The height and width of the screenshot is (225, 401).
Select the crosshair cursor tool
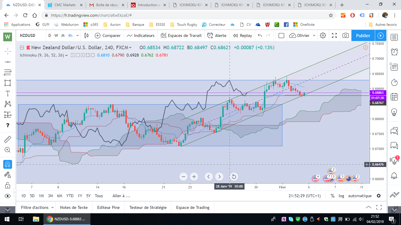point(8,51)
